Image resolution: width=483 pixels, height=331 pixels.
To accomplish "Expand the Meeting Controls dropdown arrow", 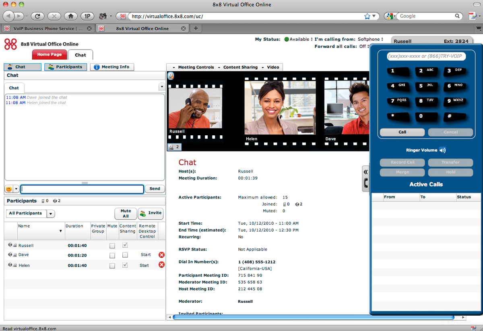I will 173,67.
